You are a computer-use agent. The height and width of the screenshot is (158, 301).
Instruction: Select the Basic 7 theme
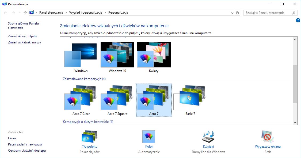click(x=190, y=100)
